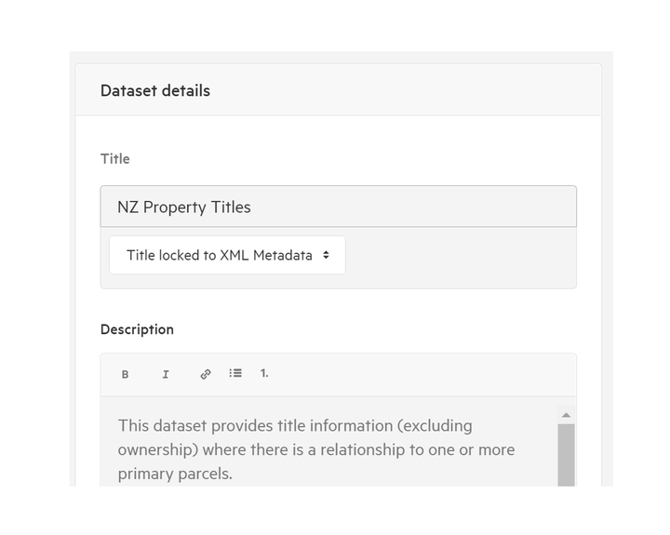Toggle bold formatting in Description toolbar
Screen dimensions: 670x535
point(125,374)
